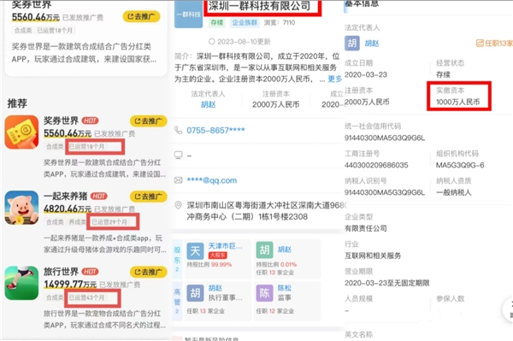Open the 一群科技 company logo
Screen dimensions: 513x341
tap(188, 14)
